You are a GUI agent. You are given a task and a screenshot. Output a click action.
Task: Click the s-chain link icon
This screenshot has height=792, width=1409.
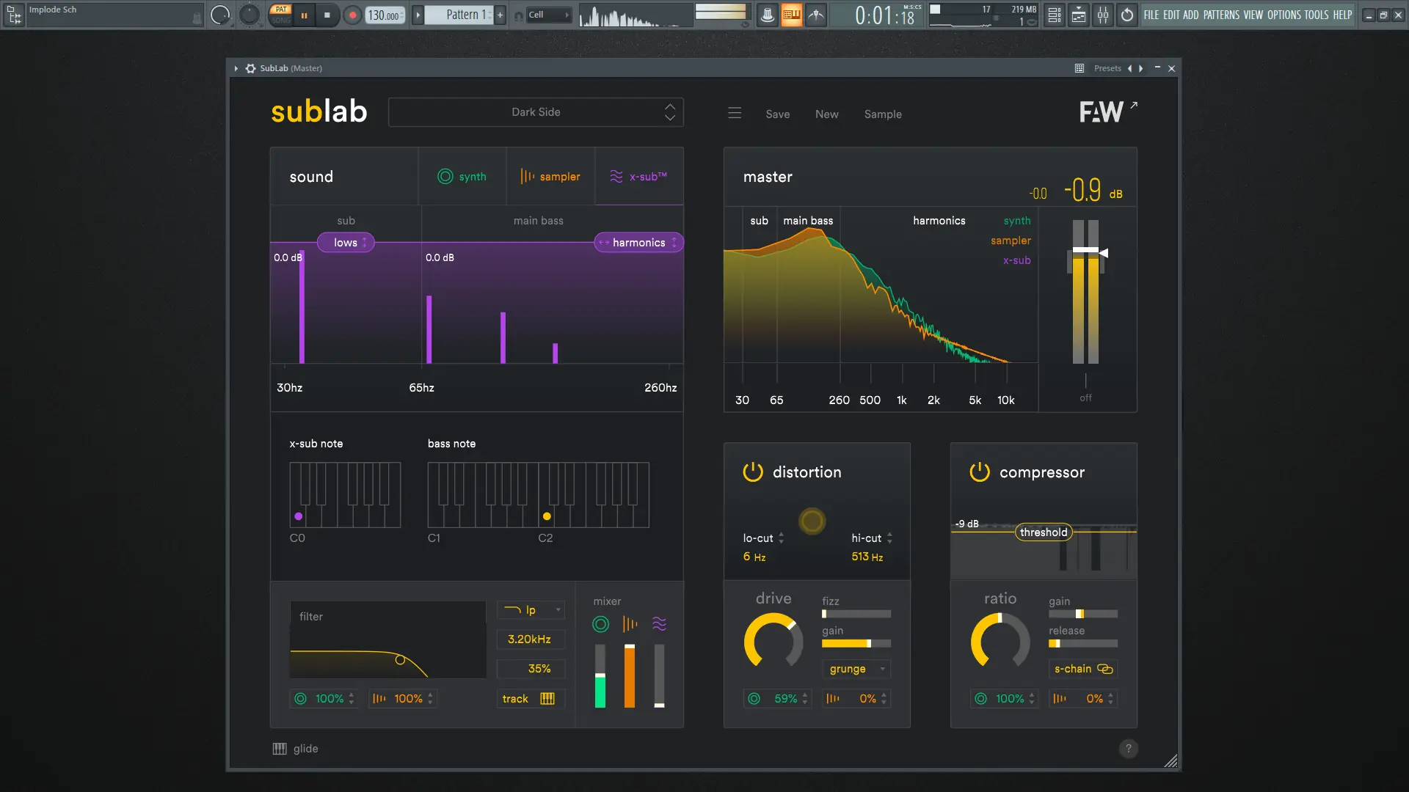1104,669
